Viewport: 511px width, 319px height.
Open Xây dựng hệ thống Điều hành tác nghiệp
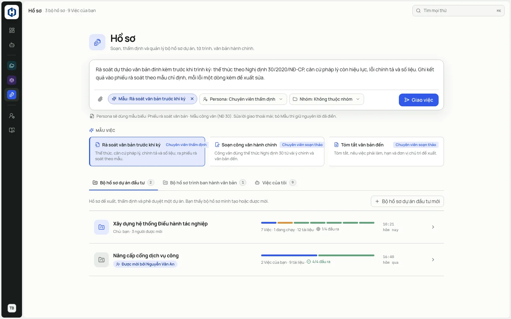160,224
